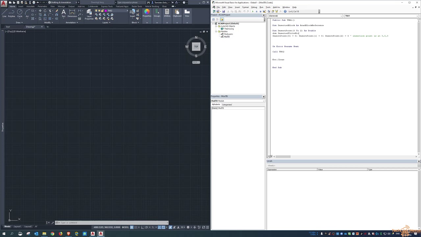The width and height of the screenshot is (421, 237).
Task: Select the Circle draw tool
Action: click(x=20, y=13)
